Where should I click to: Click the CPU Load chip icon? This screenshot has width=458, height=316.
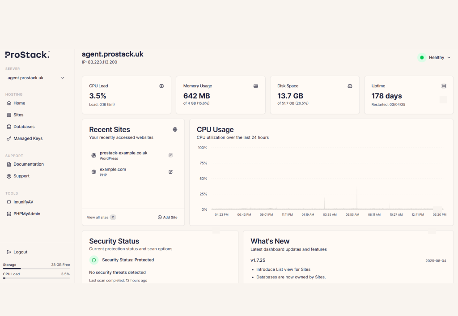(x=161, y=86)
